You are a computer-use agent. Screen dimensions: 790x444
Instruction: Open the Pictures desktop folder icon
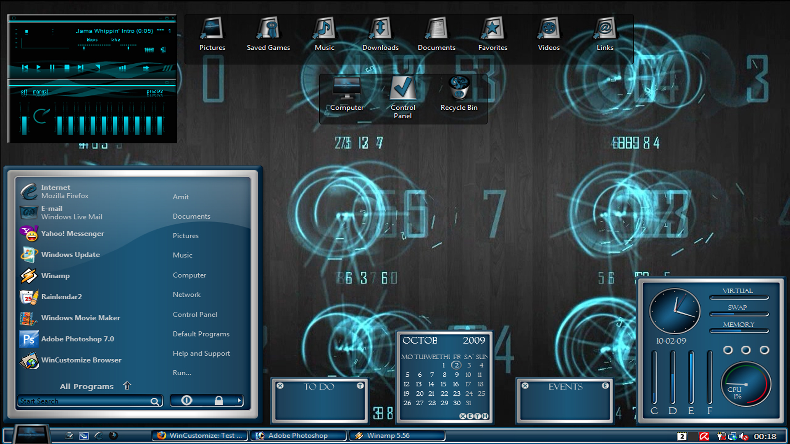[x=212, y=34]
